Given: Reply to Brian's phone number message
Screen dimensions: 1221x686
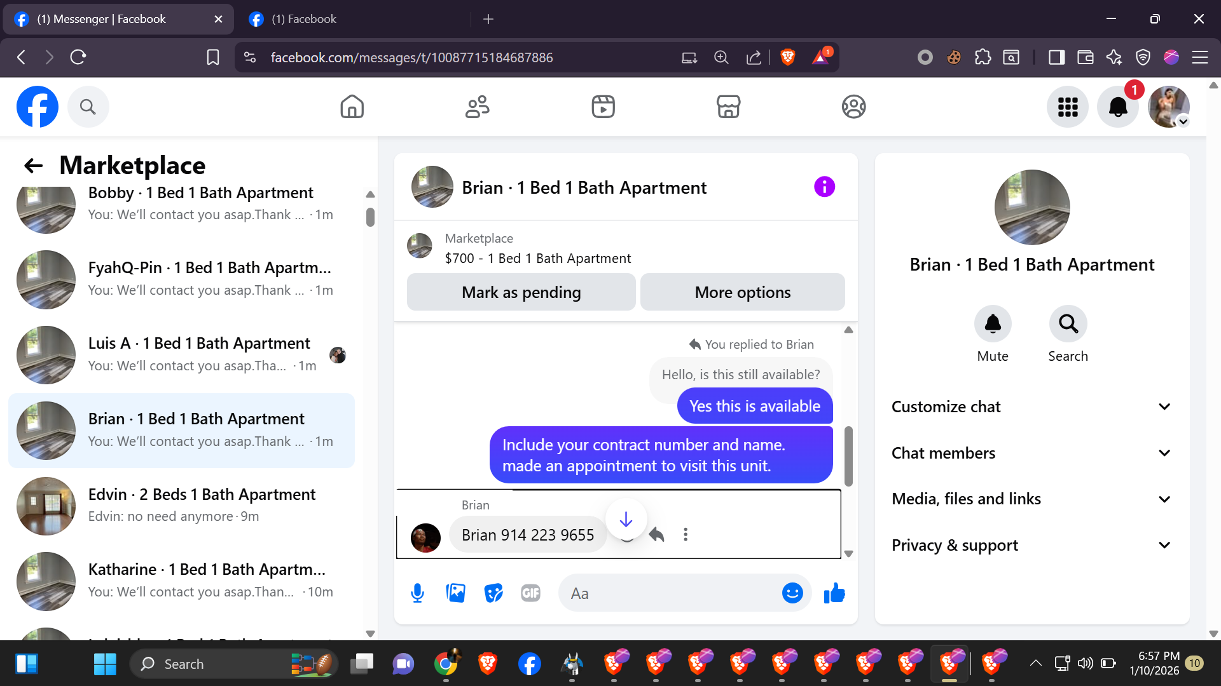Looking at the screenshot, I should 657,535.
